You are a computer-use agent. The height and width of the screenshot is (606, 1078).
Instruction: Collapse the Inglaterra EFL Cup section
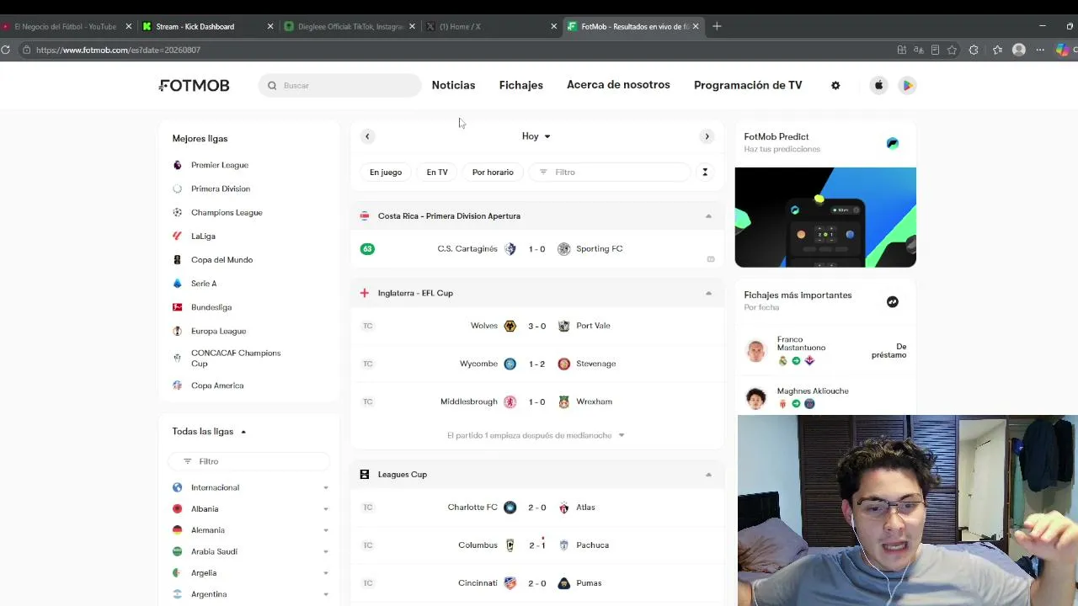click(x=708, y=293)
